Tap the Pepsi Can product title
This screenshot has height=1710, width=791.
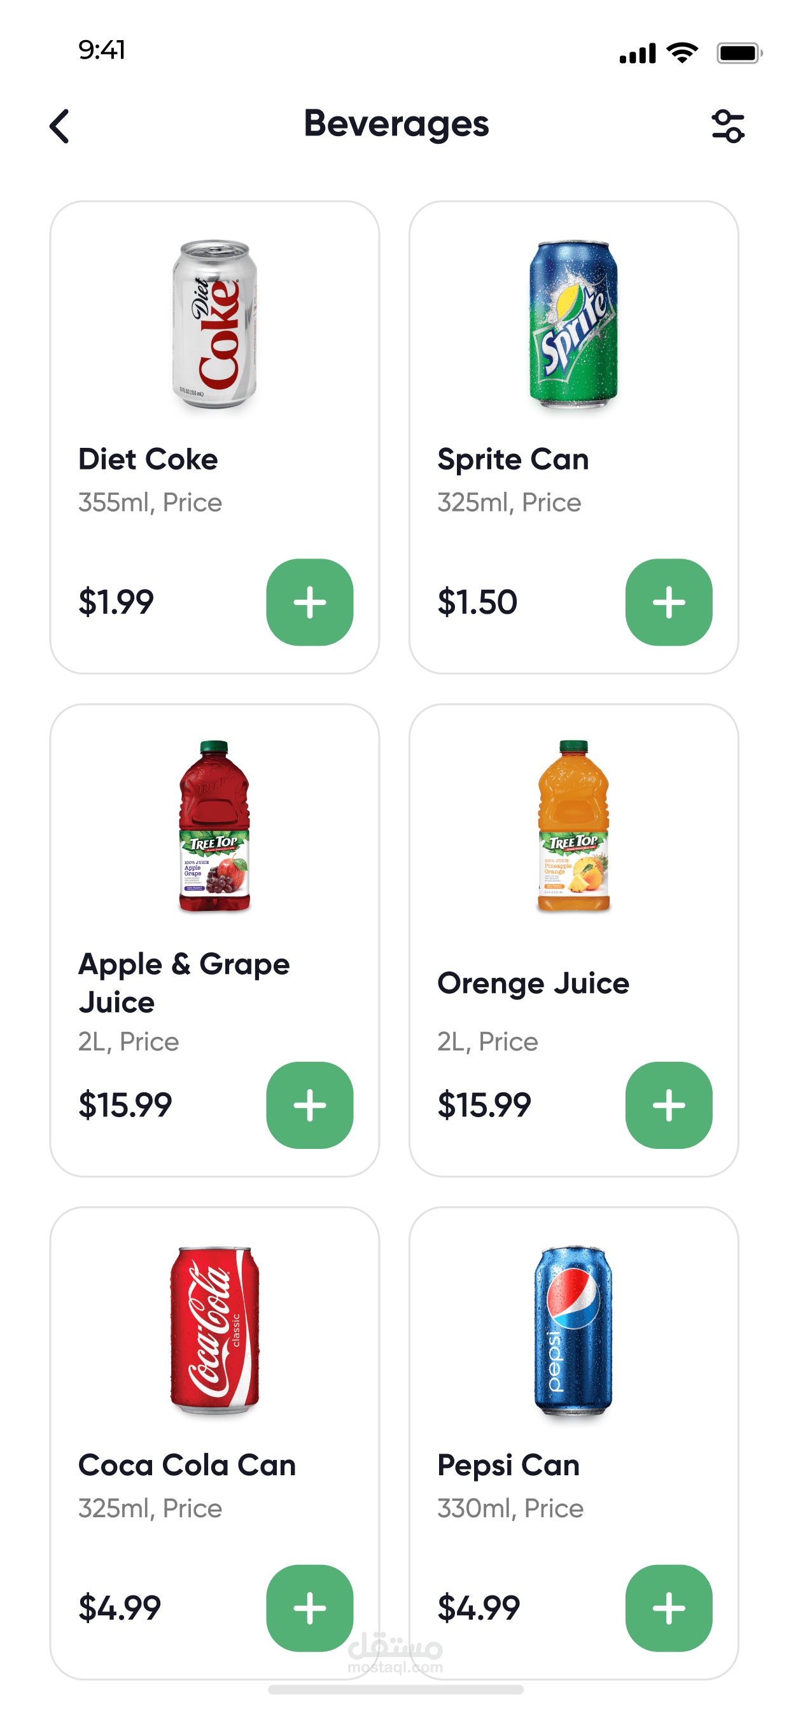tap(508, 1465)
